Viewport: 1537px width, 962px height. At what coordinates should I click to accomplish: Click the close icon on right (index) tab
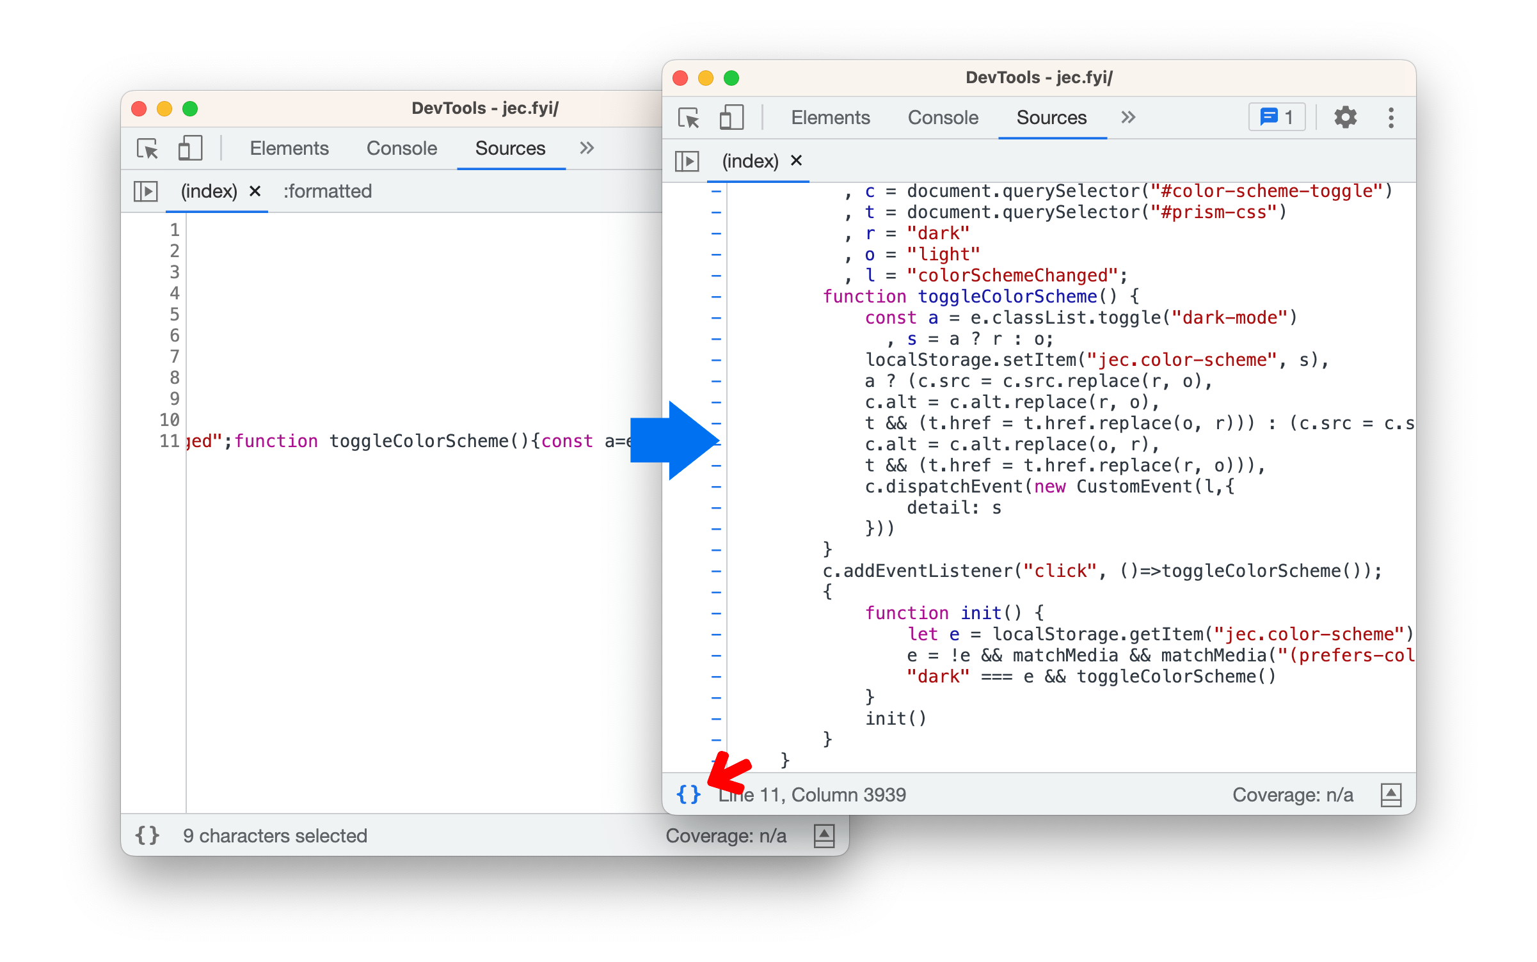point(798,161)
